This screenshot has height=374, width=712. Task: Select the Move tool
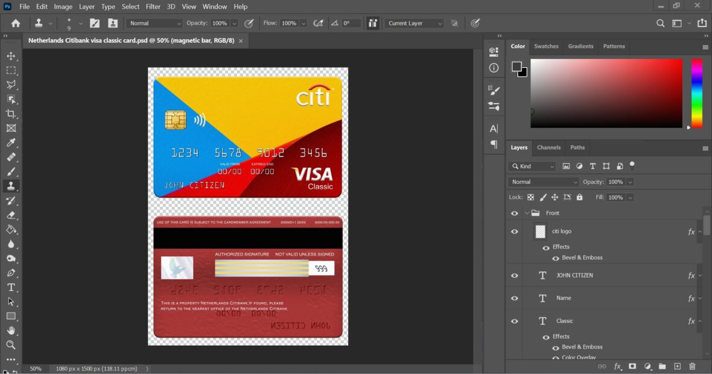(x=11, y=55)
